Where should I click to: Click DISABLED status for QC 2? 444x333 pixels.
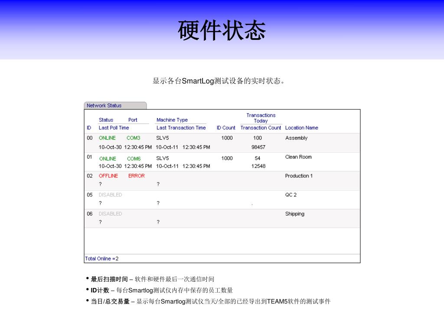tap(110, 195)
